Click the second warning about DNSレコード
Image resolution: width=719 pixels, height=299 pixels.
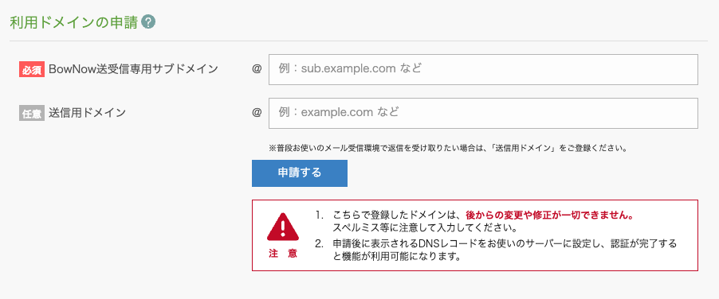point(505,250)
